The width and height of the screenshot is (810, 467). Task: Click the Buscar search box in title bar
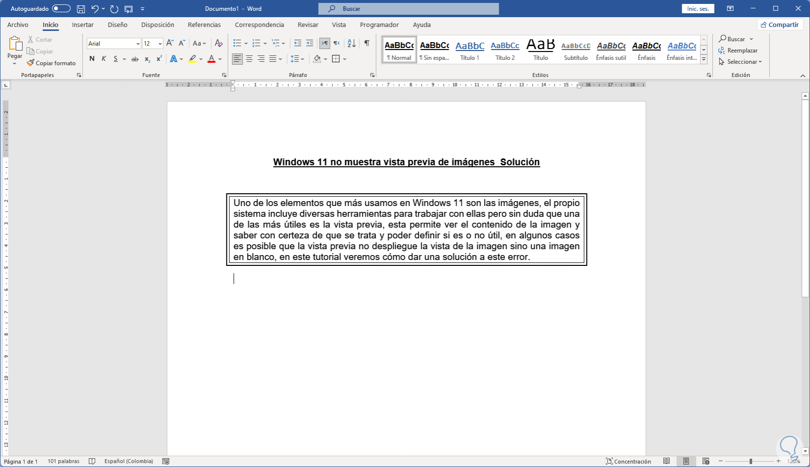coord(408,9)
